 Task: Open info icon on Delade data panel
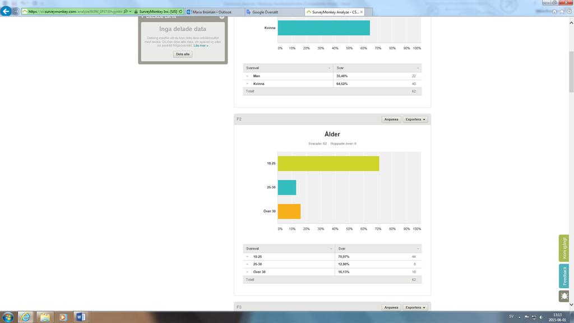tap(222, 17)
